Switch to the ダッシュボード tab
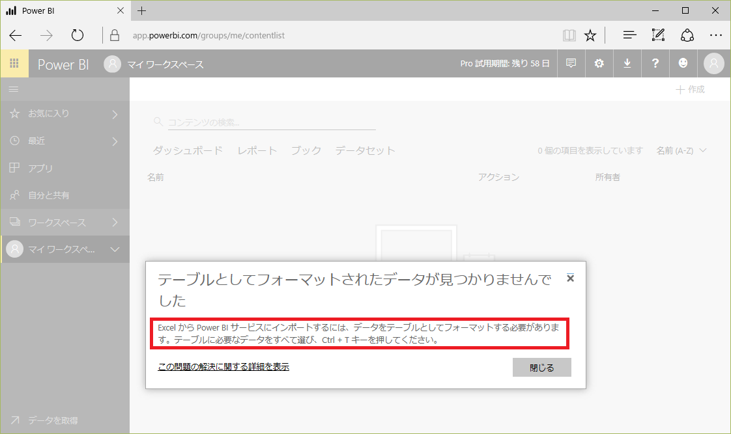Image resolution: width=731 pixels, height=434 pixels. pyautogui.click(x=188, y=150)
